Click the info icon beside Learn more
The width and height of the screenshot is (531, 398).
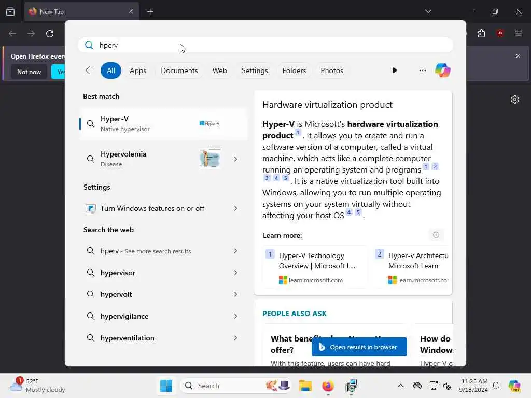pos(436,235)
